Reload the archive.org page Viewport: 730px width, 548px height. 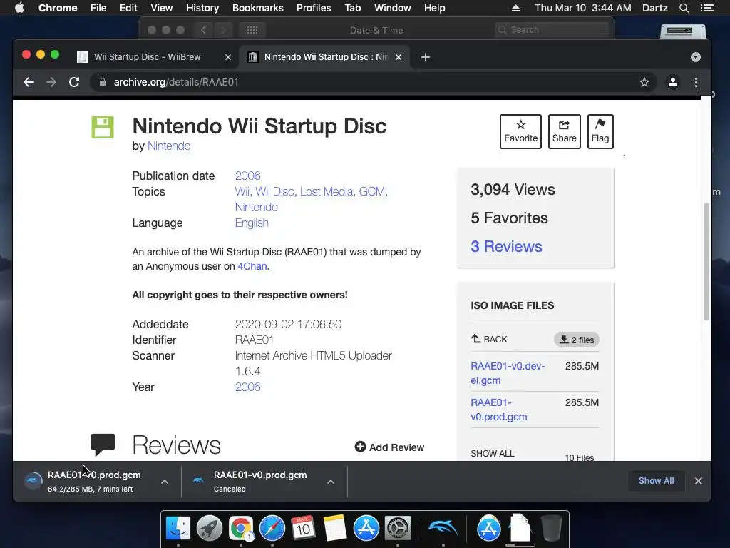(x=74, y=83)
